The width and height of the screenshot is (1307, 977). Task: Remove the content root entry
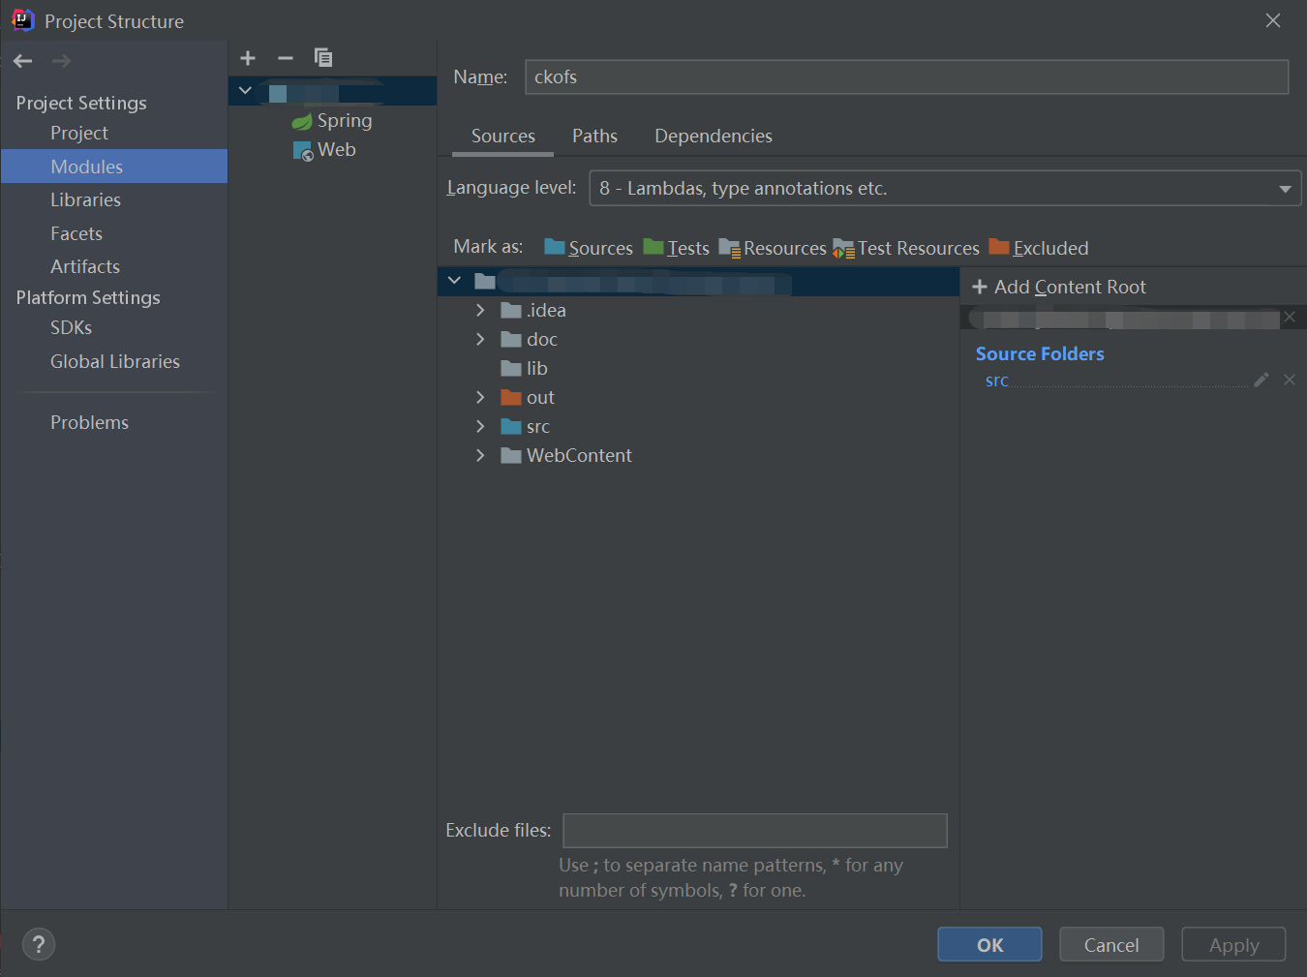pyautogui.click(x=1290, y=318)
